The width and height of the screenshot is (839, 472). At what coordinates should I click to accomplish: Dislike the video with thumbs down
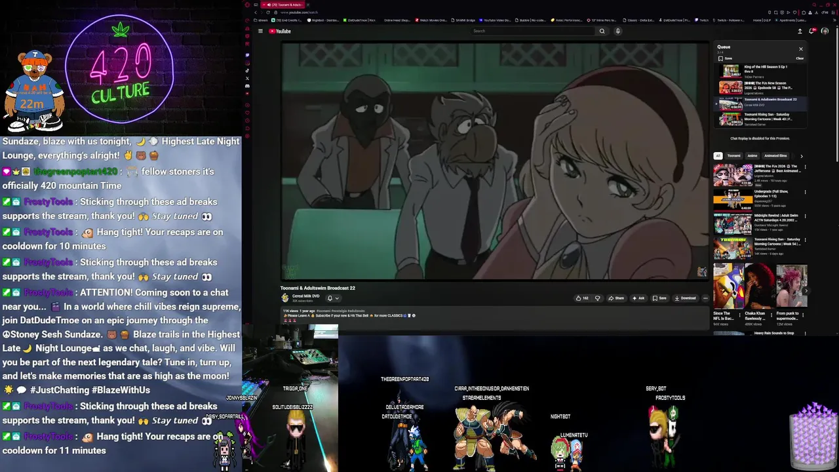[597, 298]
